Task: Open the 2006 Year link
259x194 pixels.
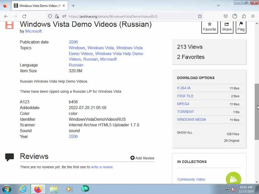Action: 73,137
